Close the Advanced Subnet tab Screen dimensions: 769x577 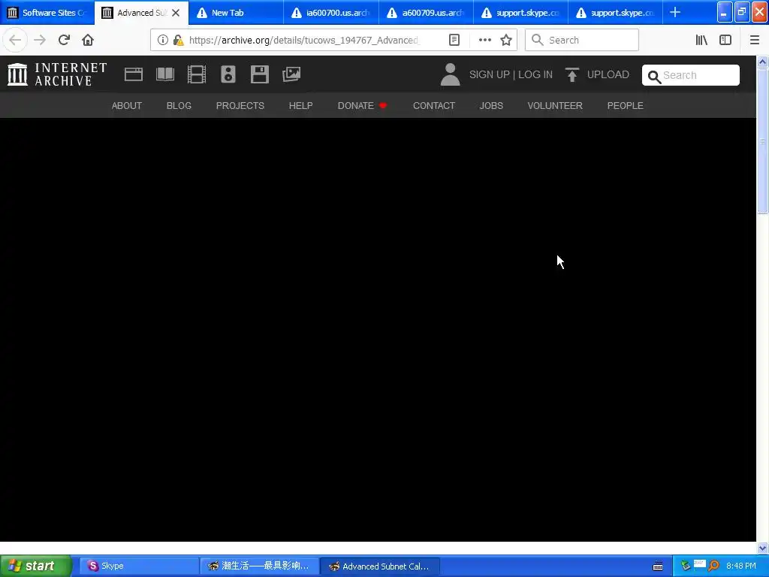[x=176, y=13]
